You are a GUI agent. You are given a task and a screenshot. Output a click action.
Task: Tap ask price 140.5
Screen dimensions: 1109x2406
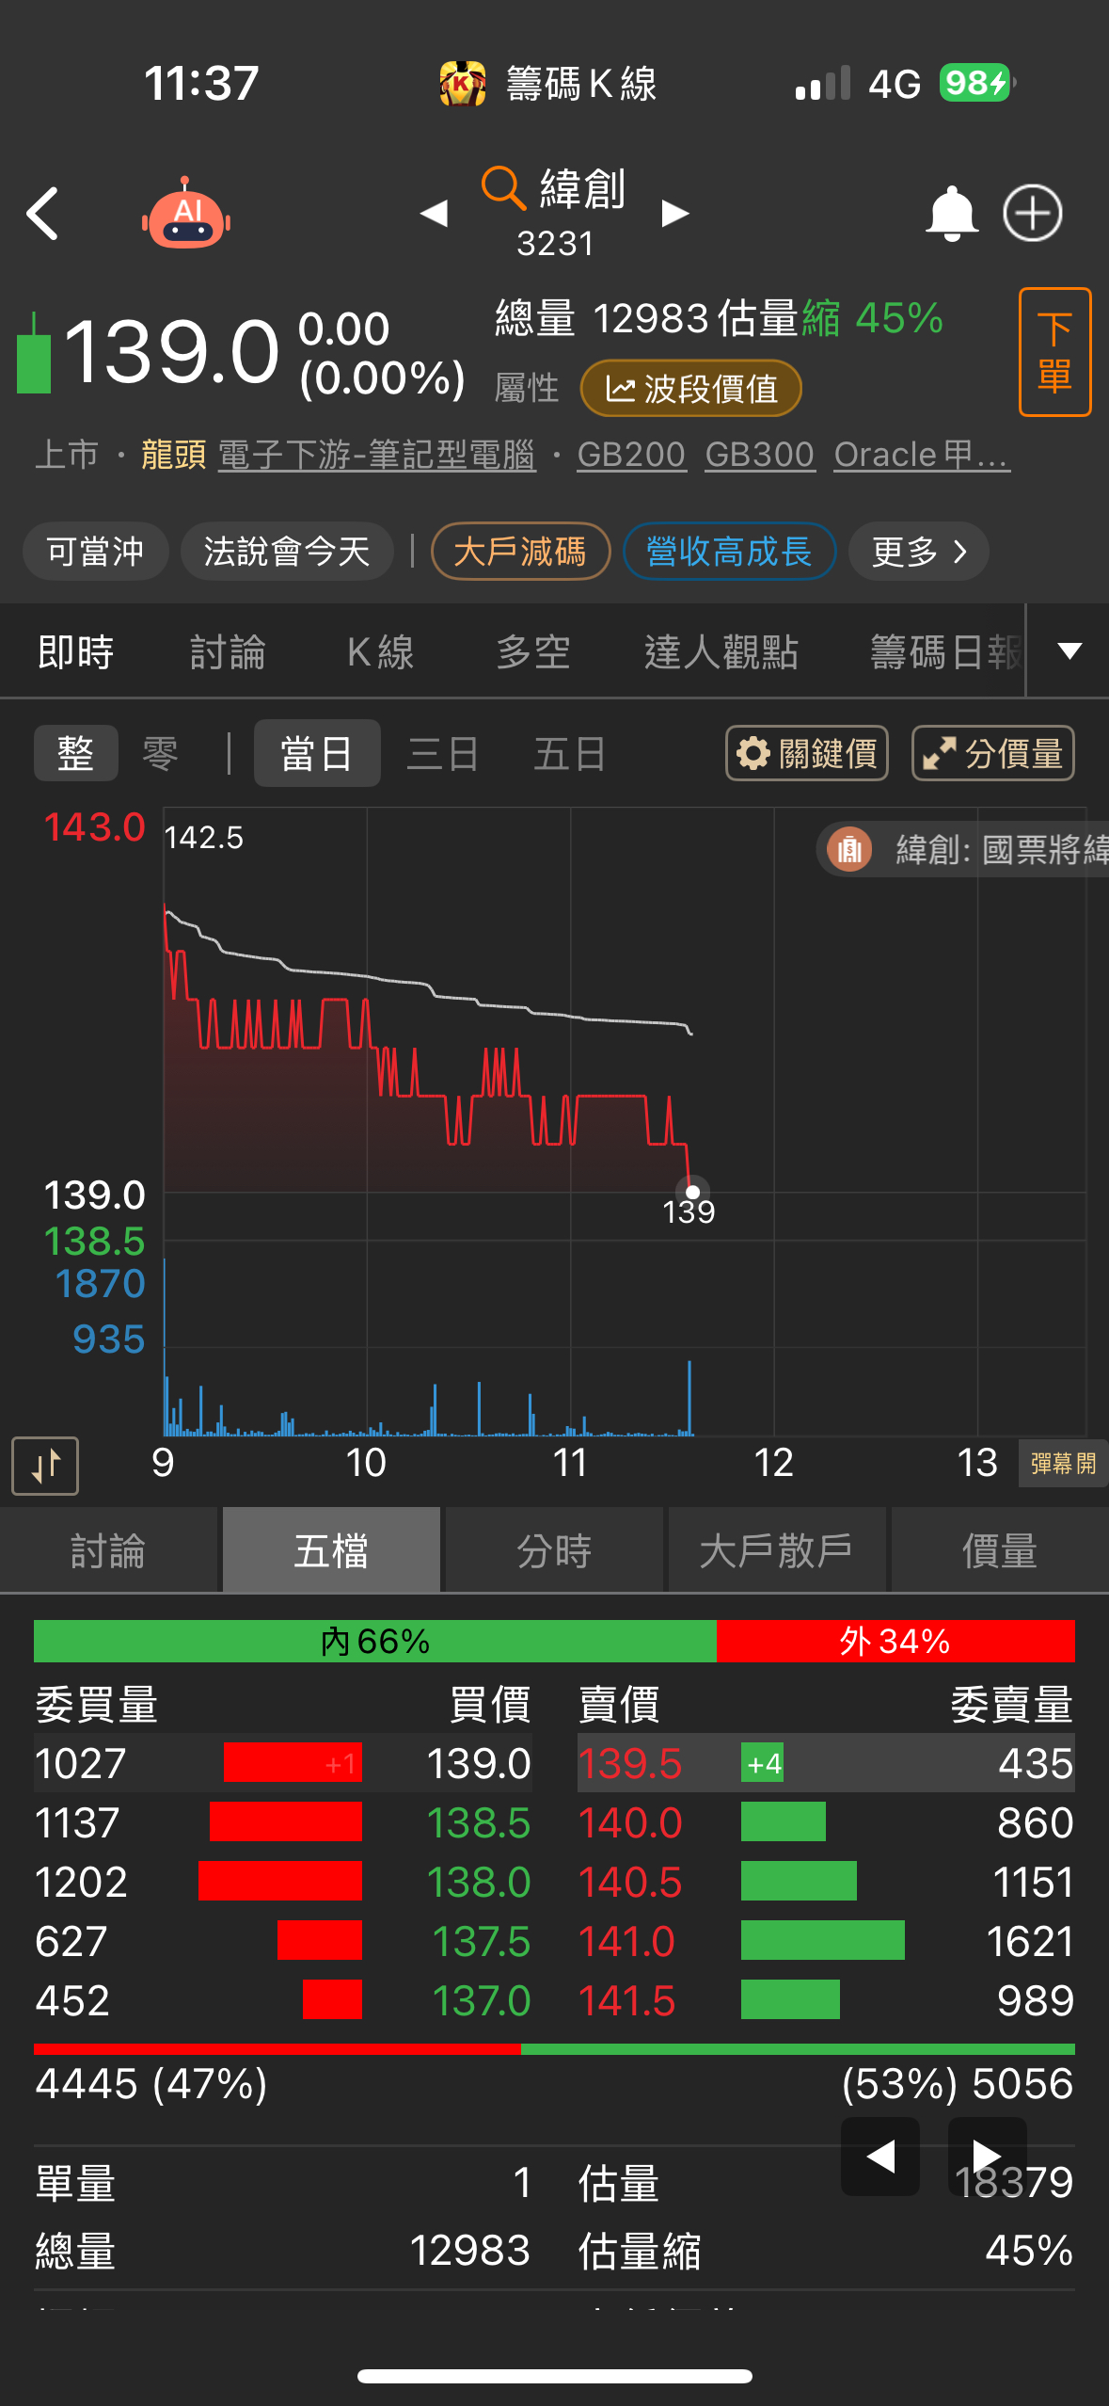pyautogui.click(x=629, y=1882)
